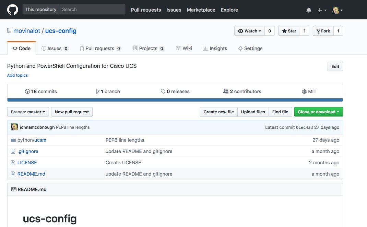
Task: Click the file icon for README.md row
Action: point(13,174)
